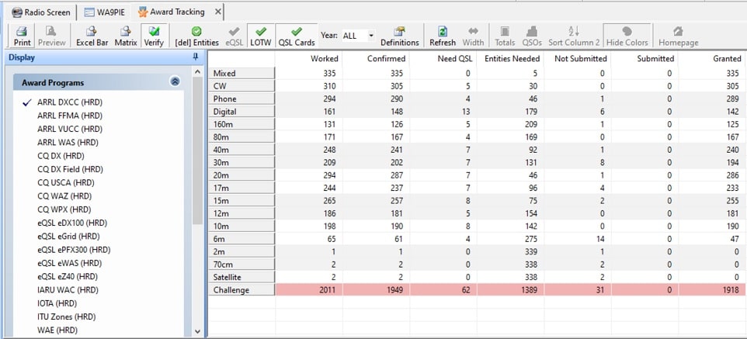The height and width of the screenshot is (339, 747).
Task: Open the Year dropdown showing ALL
Action: pos(359,36)
